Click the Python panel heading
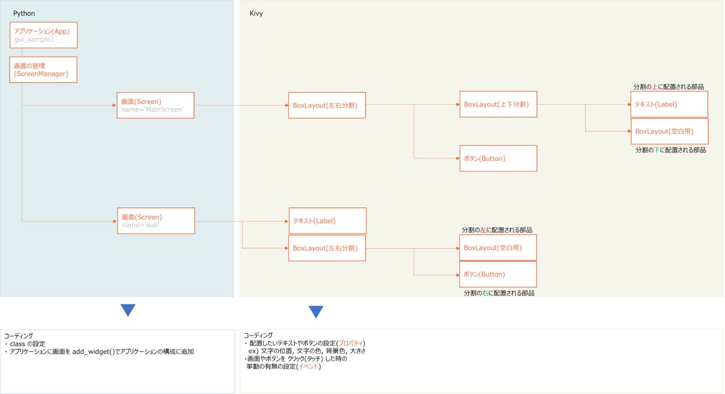This screenshot has height=394, width=725. tap(24, 13)
